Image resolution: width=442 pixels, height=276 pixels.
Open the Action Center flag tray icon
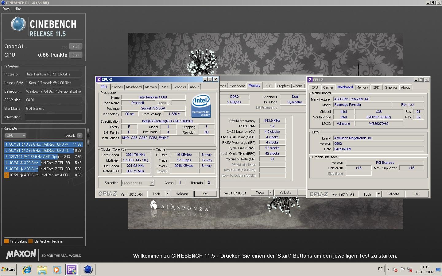pos(402,270)
